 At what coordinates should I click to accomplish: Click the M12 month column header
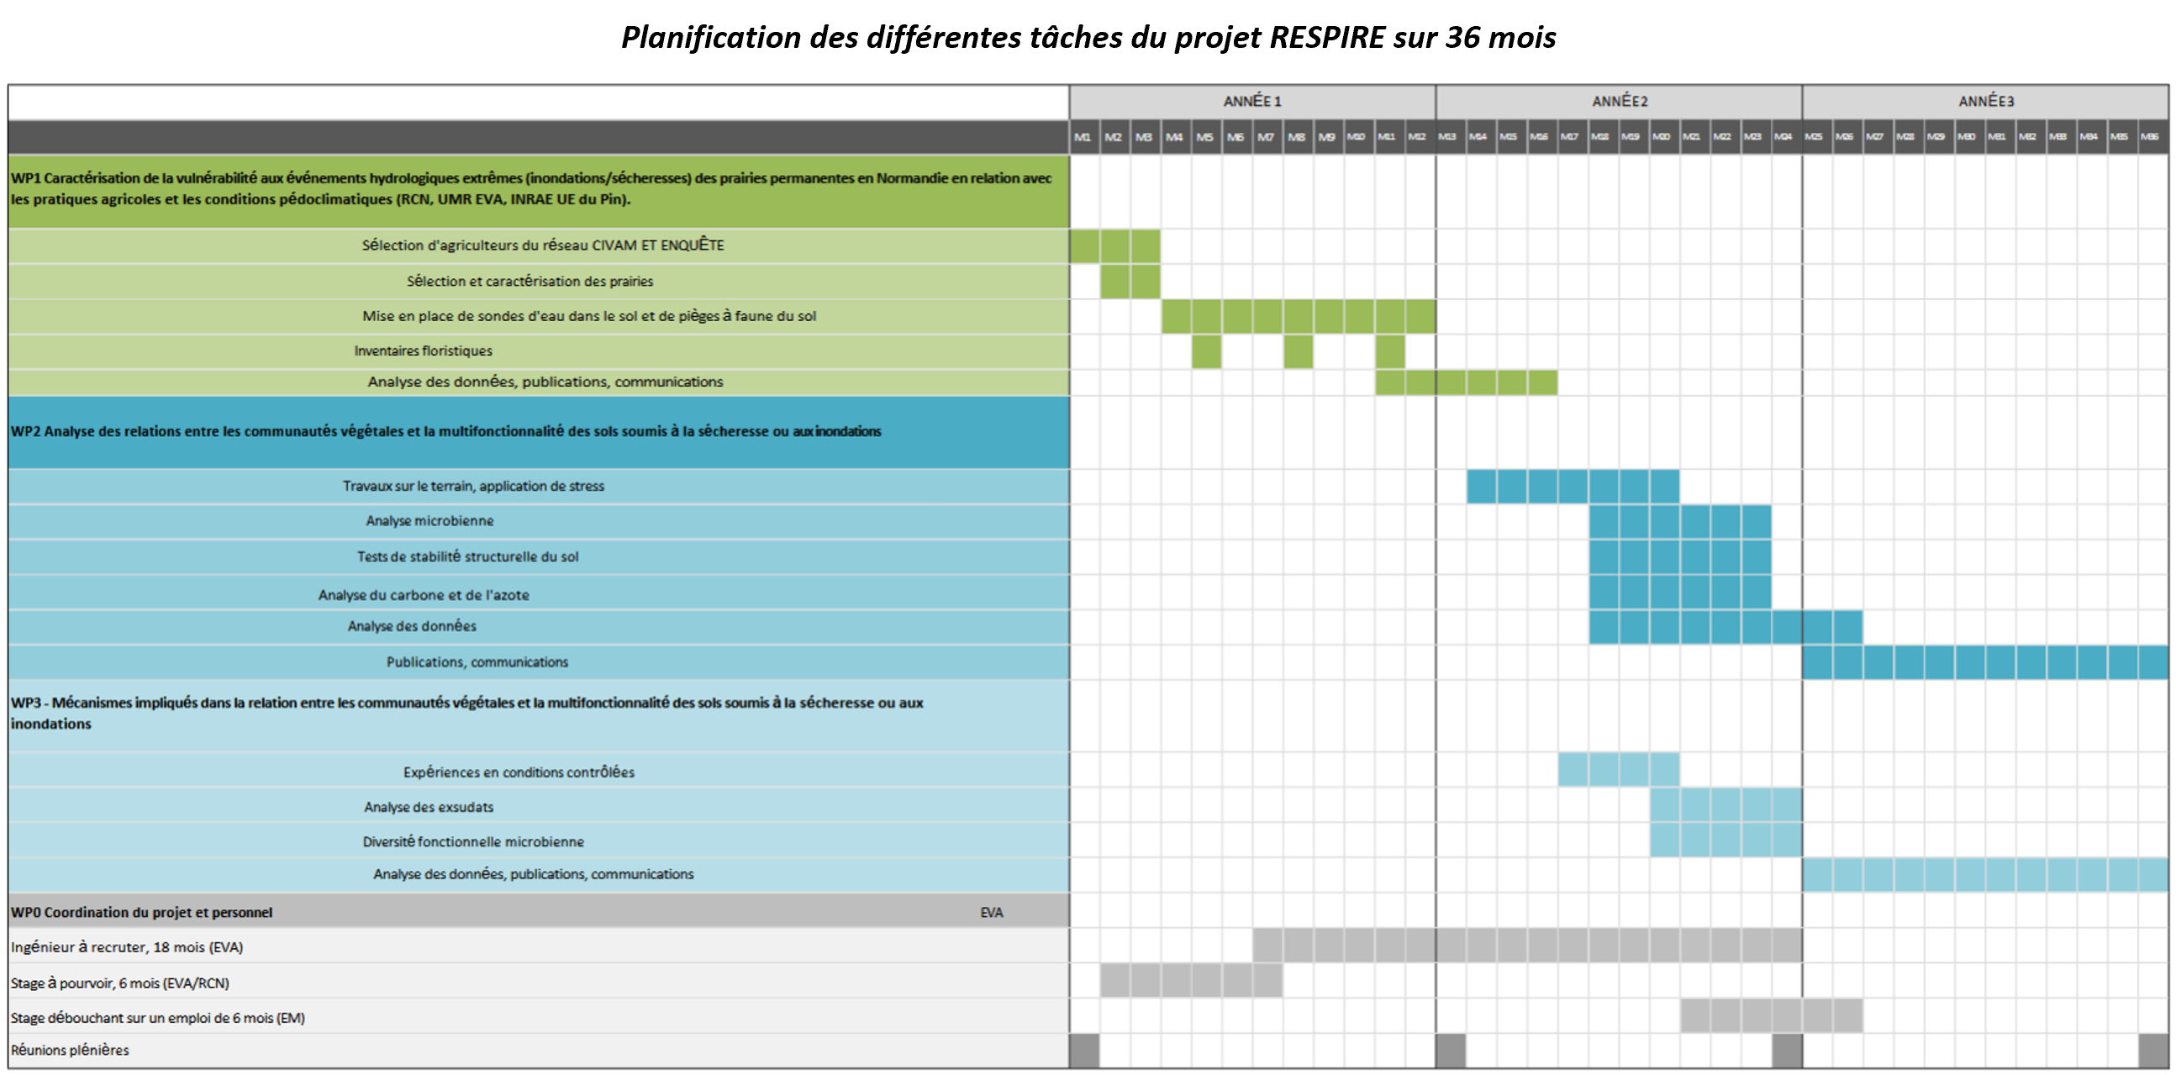point(1419,137)
